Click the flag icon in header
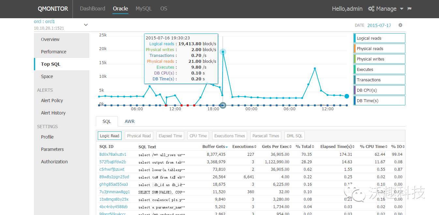 point(409,9)
